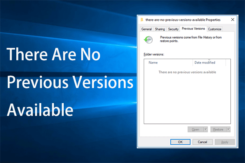245x163 pixels.
Task: Sort by the Date modified column header
Action: [209, 62]
